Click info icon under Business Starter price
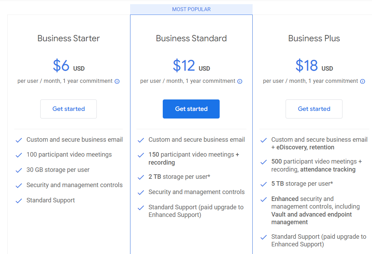 [117, 81]
